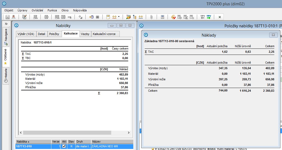Screen dimensions: 282x150
Task: Click the floppy disk save icon
Action: pos(7,17)
